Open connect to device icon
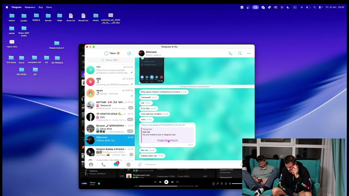This screenshot has height=196, width=349. [226, 183]
